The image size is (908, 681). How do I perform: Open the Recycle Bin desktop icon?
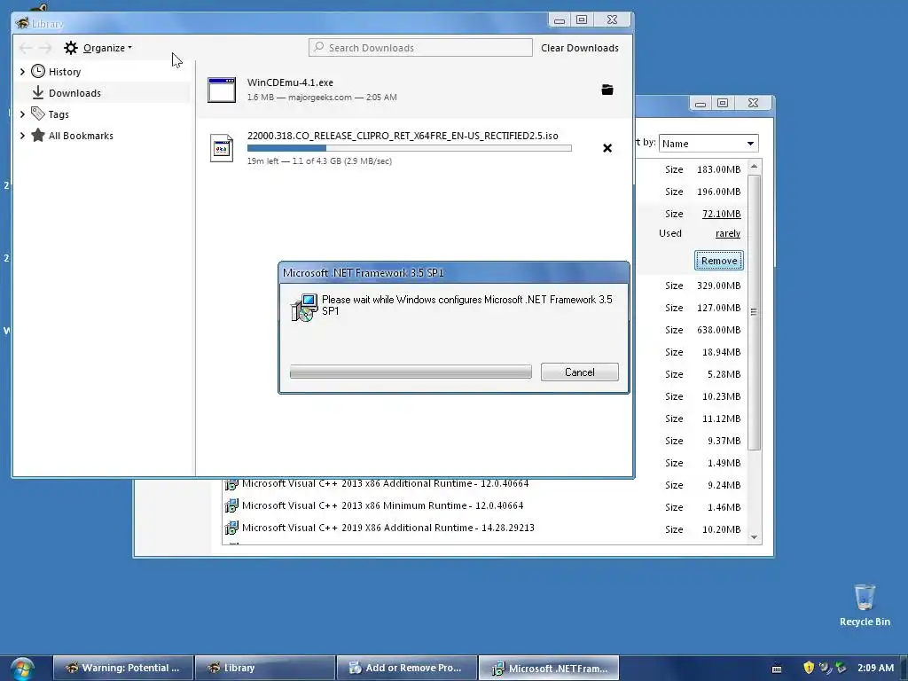tap(865, 605)
